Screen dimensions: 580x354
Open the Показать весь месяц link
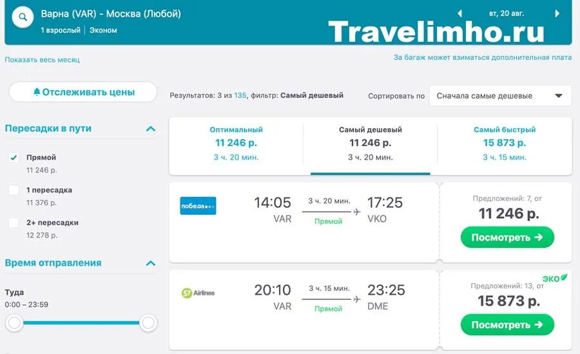[x=42, y=60]
